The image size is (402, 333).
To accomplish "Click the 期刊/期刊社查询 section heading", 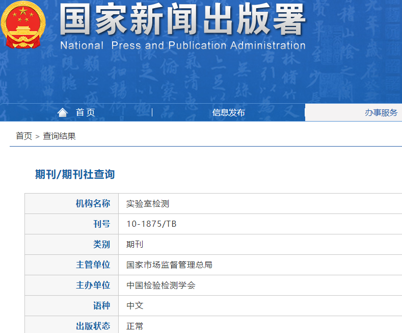I will tap(75, 174).
